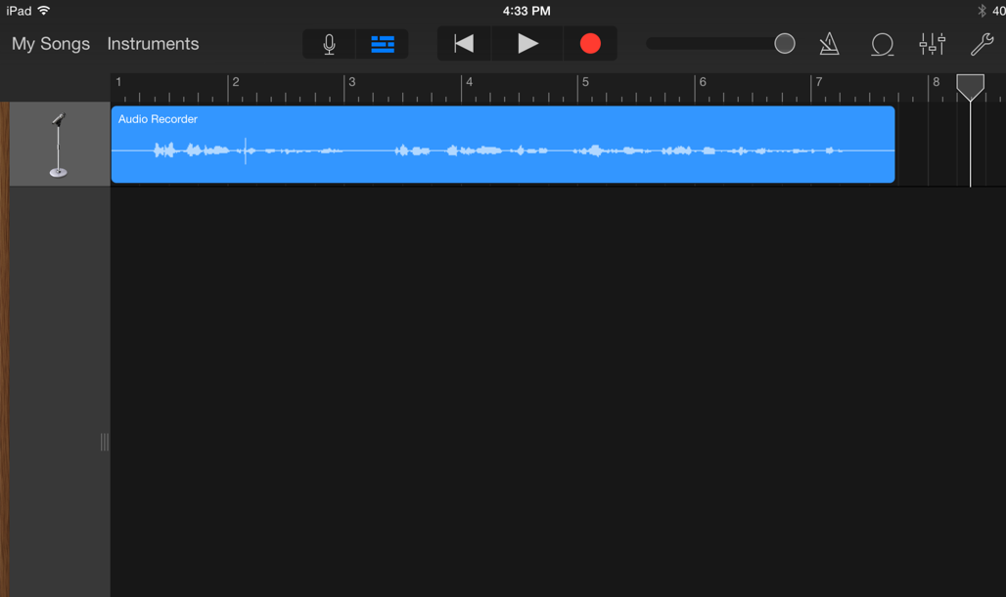Start recording with the red button
1006x597 pixels.
(x=590, y=44)
